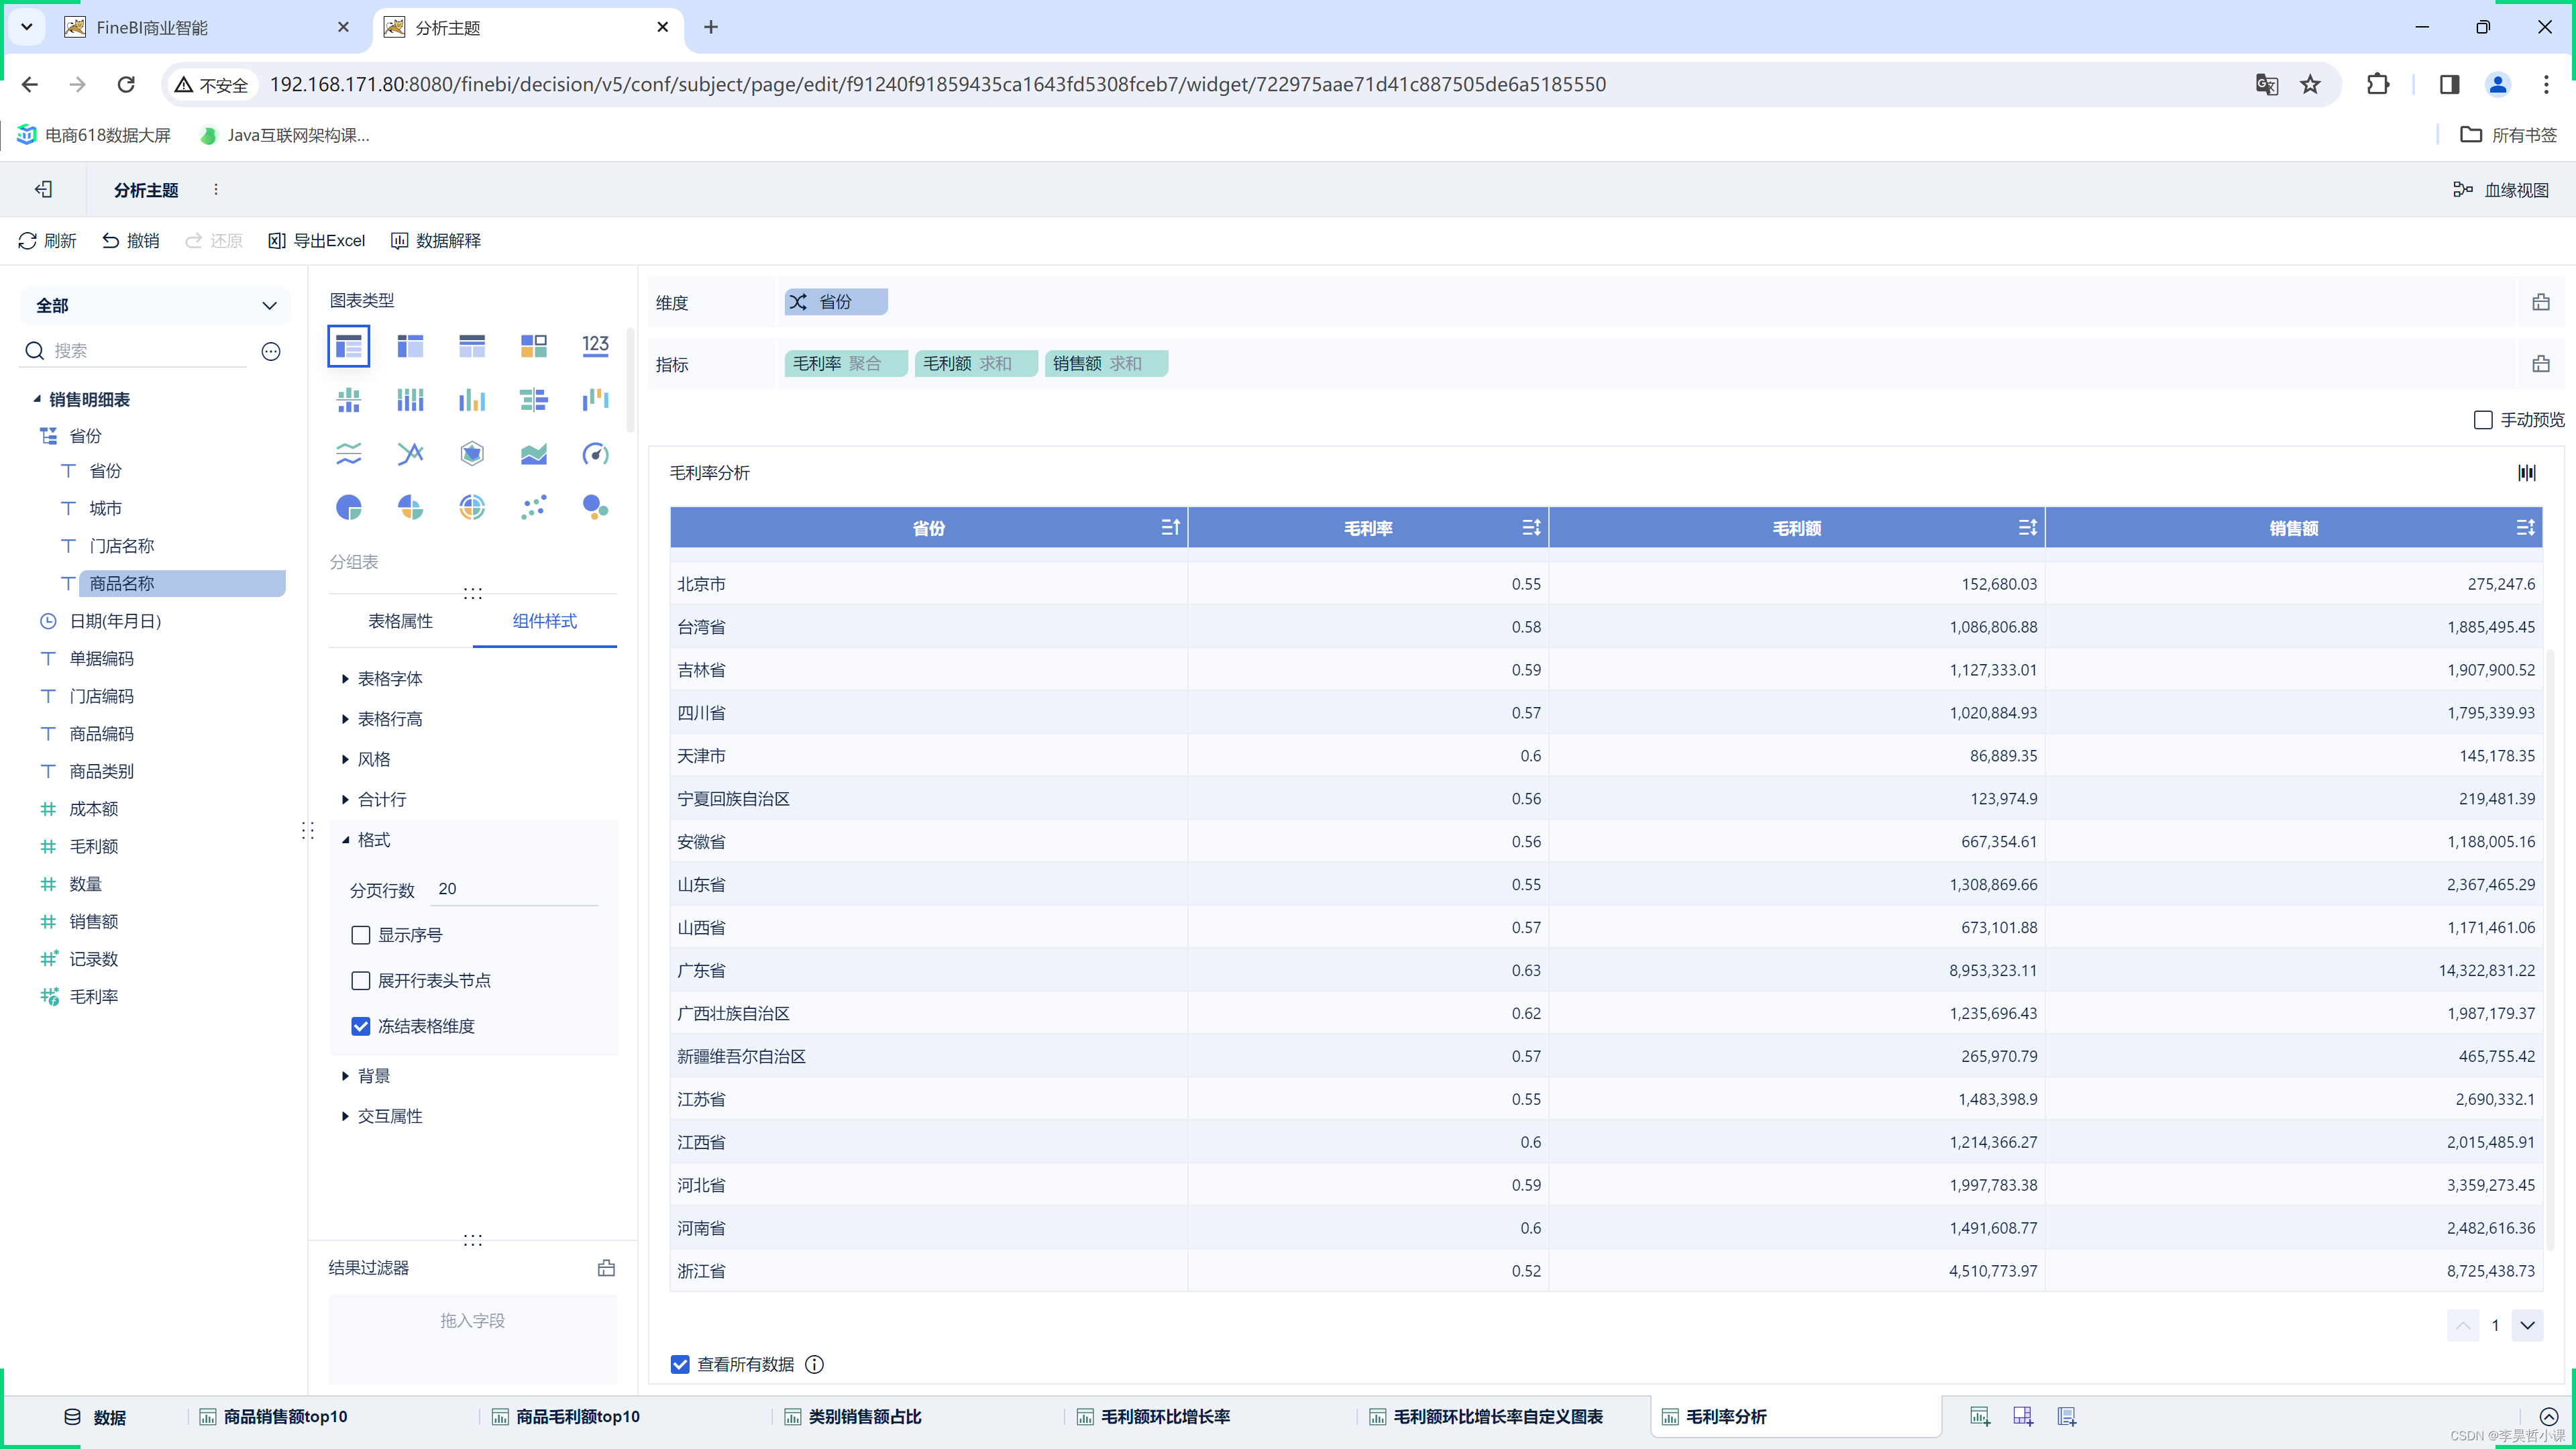
Task: Select the scatter plot chart type
Action: coord(534,507)
